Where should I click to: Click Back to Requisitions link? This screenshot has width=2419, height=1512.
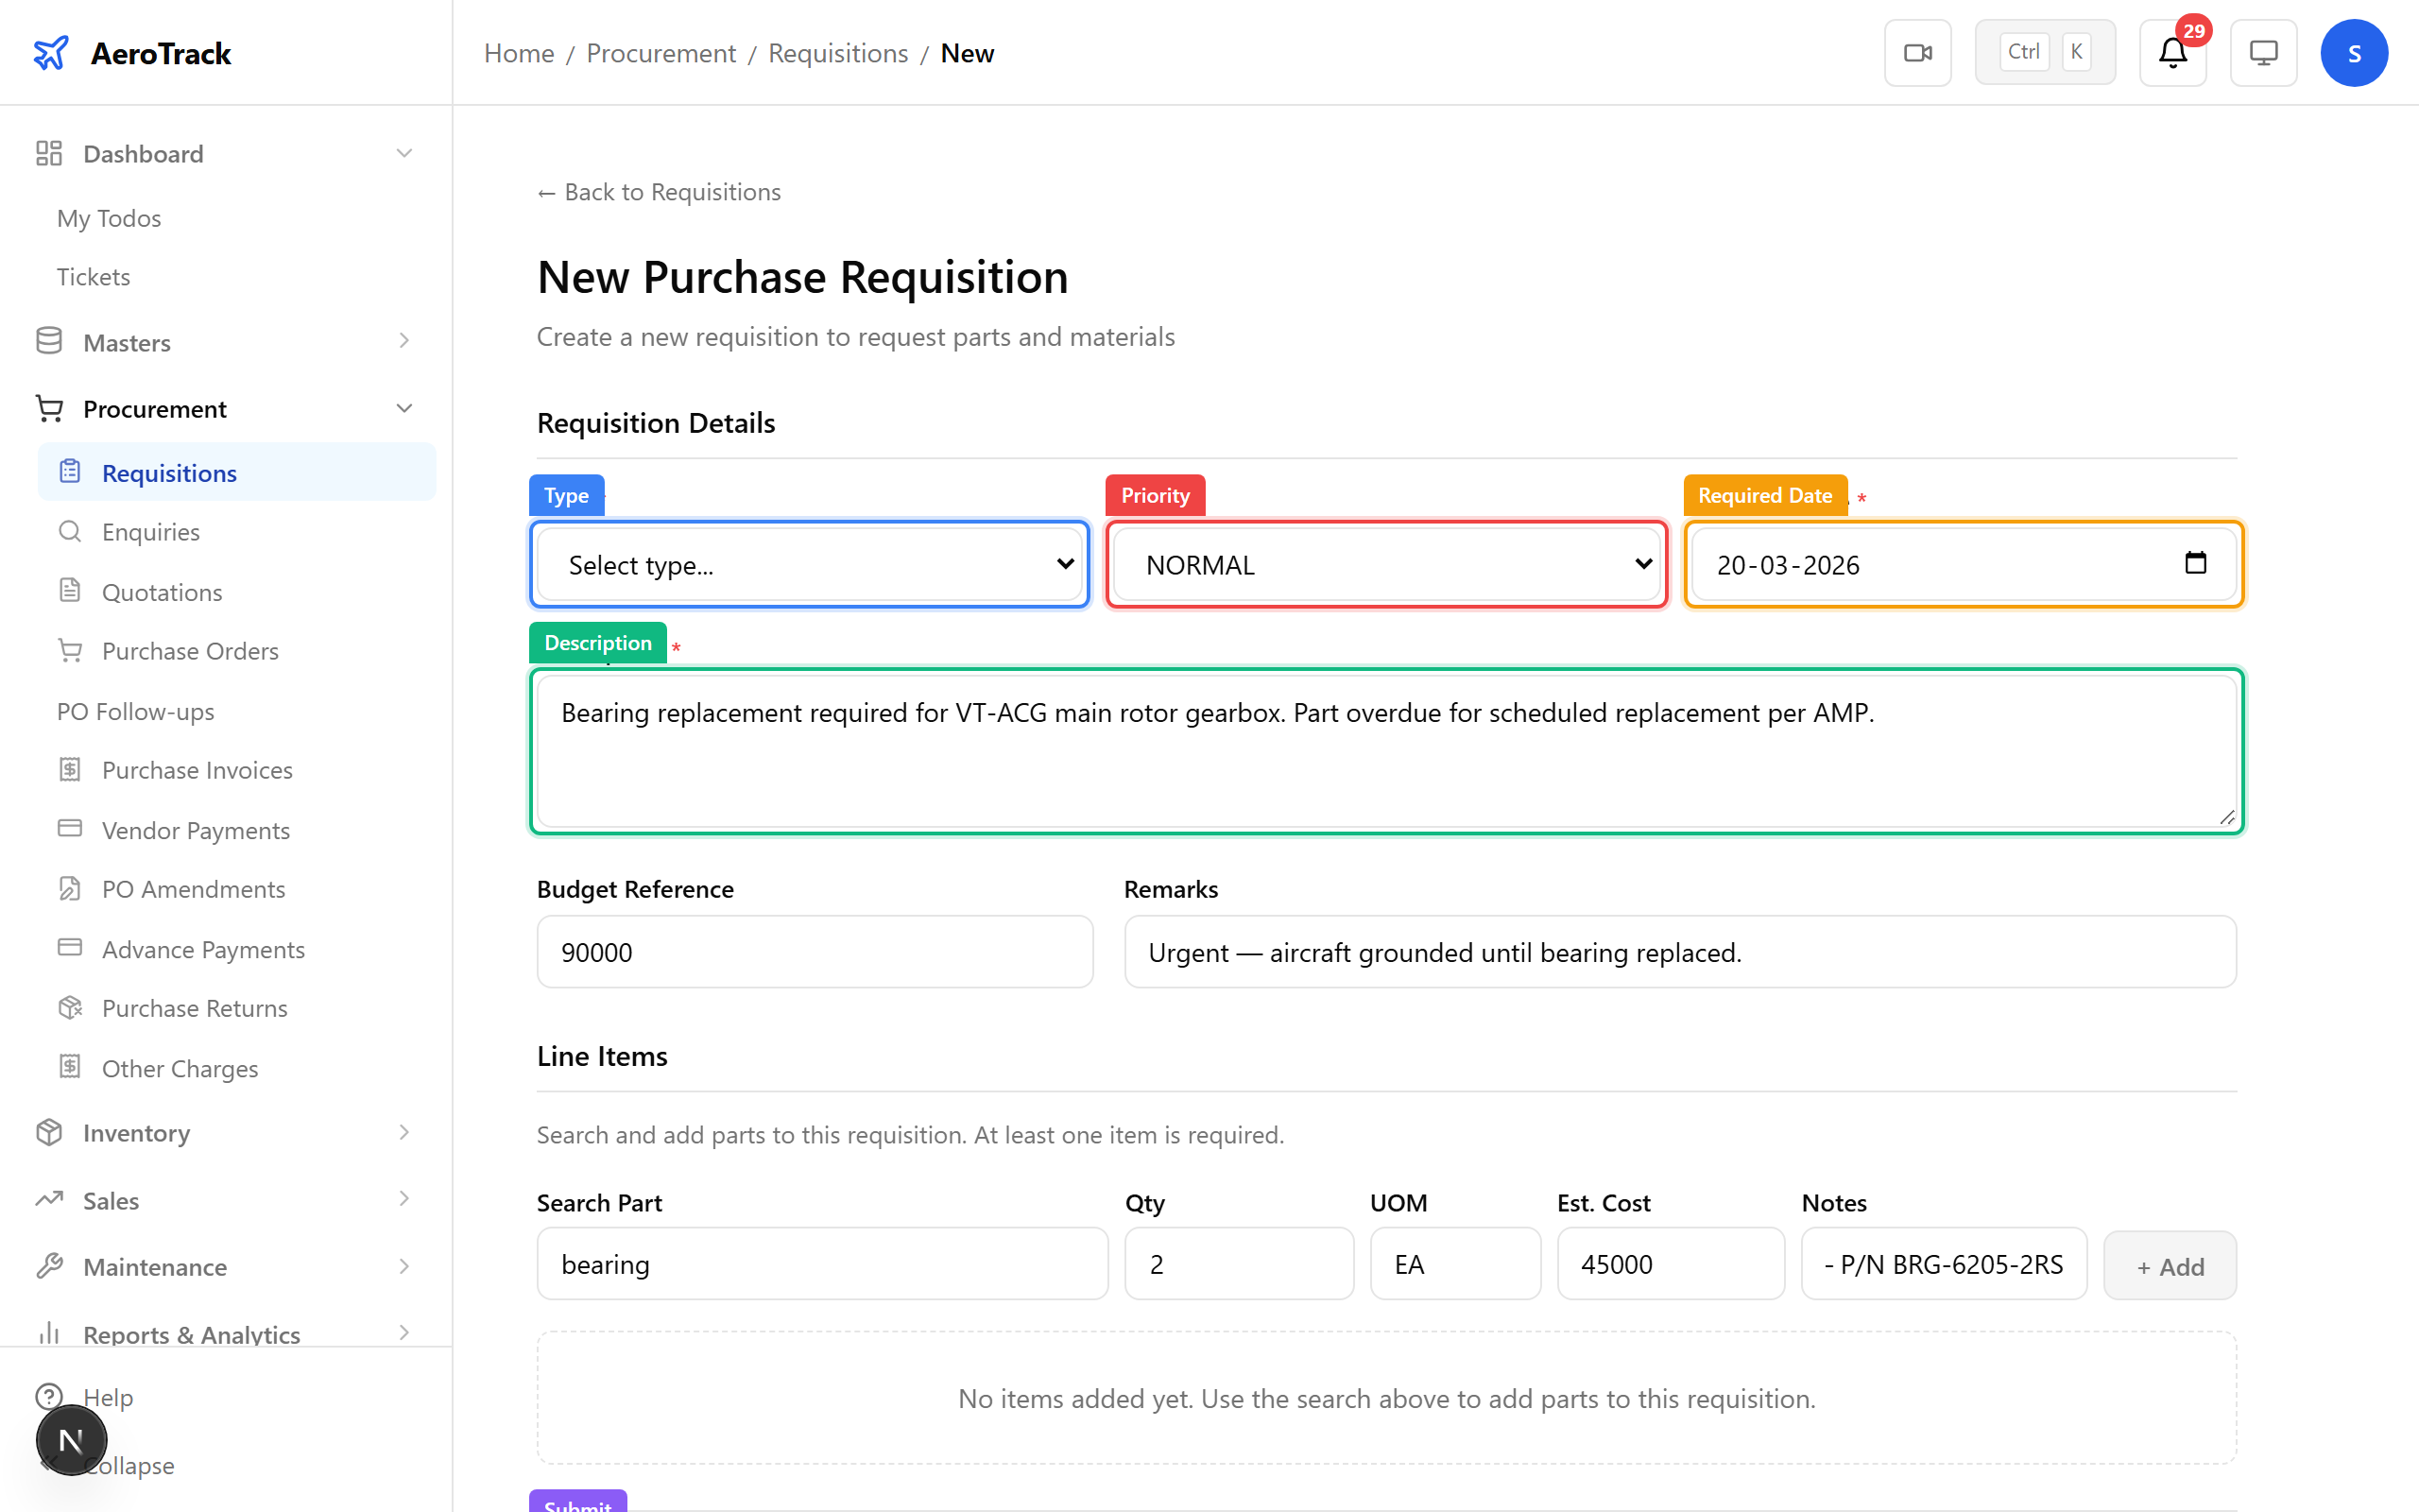click(x=658, y=191)
